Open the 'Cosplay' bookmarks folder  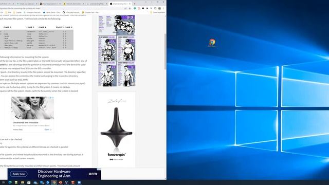coord(17,12)
